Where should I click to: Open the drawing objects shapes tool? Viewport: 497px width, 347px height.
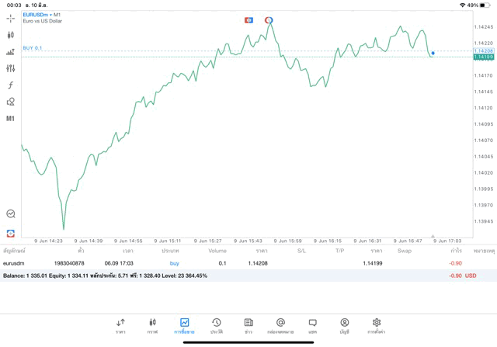click(10, 102)
